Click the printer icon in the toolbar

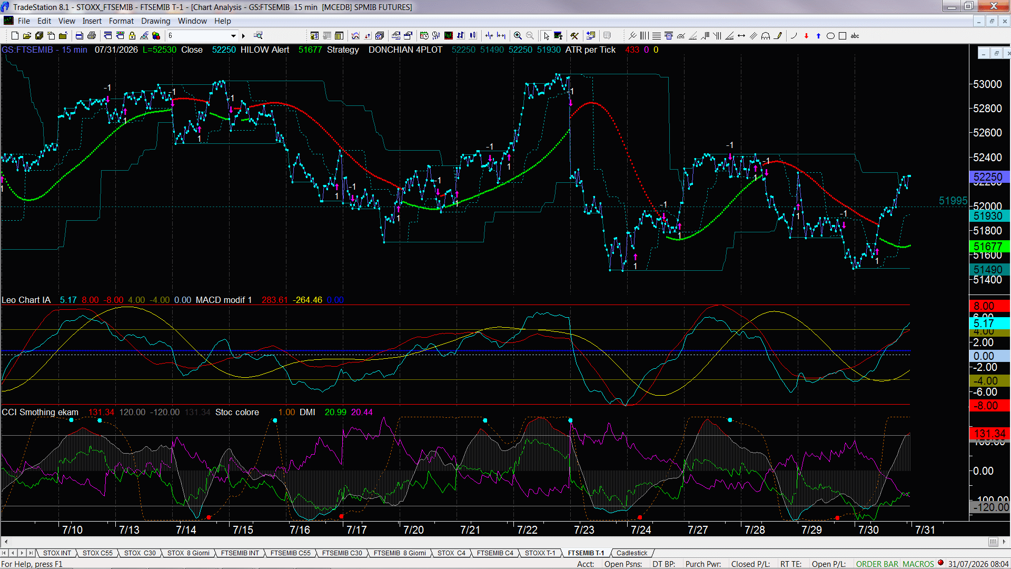coord(92,36)
